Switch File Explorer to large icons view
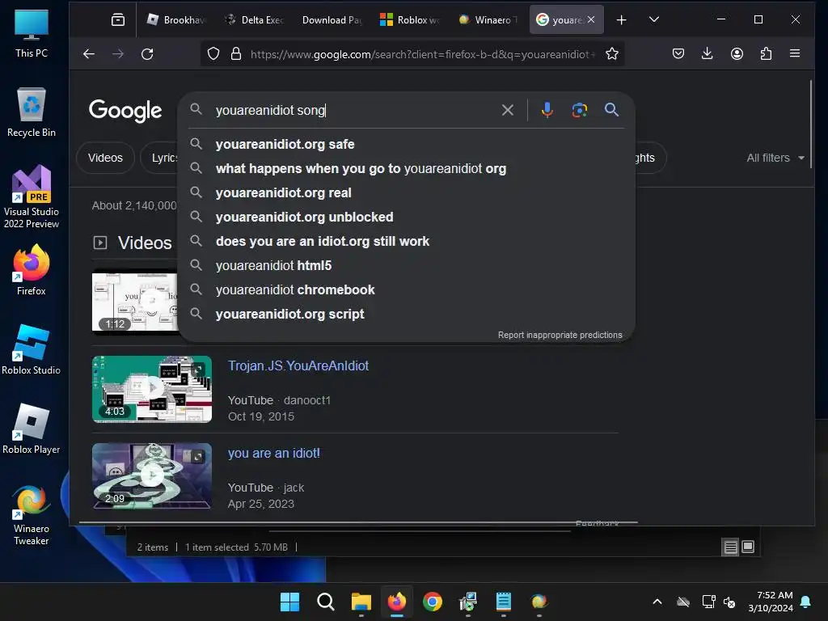The width and height of the screenshot is (828, 621). click(748, 547)
